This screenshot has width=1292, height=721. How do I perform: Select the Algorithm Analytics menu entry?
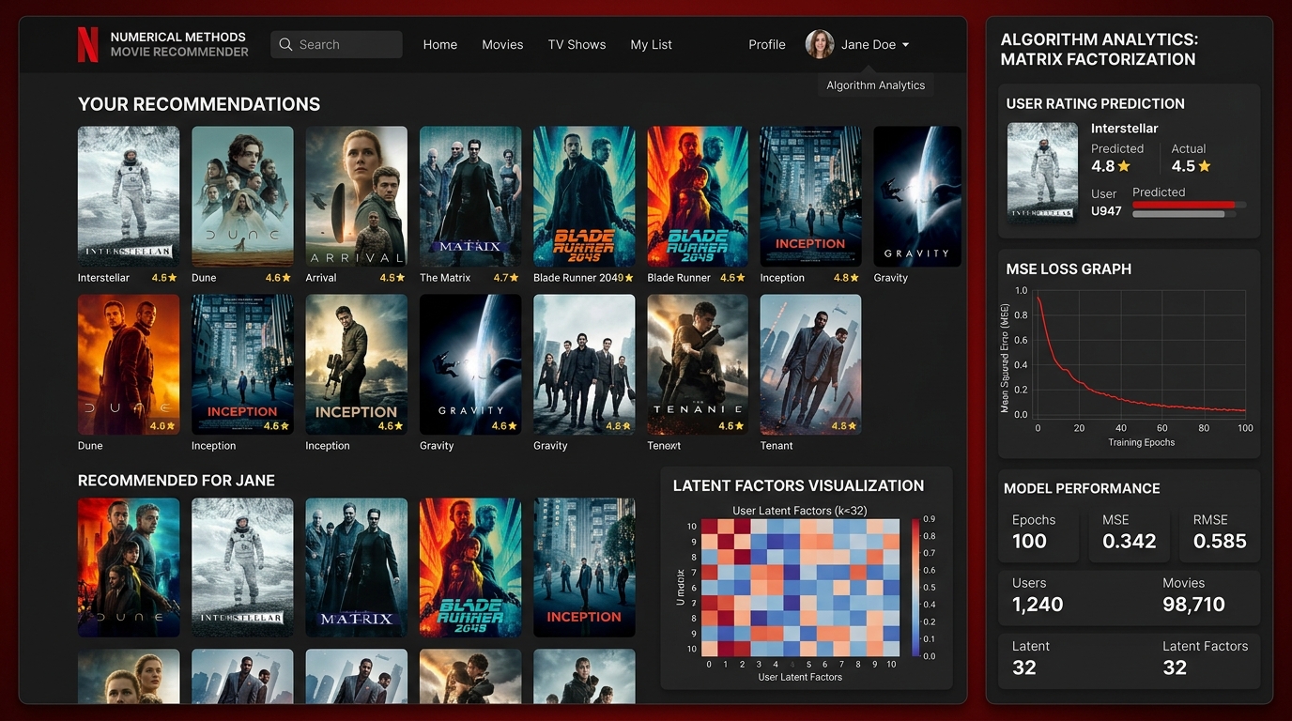tap(876, 84)
